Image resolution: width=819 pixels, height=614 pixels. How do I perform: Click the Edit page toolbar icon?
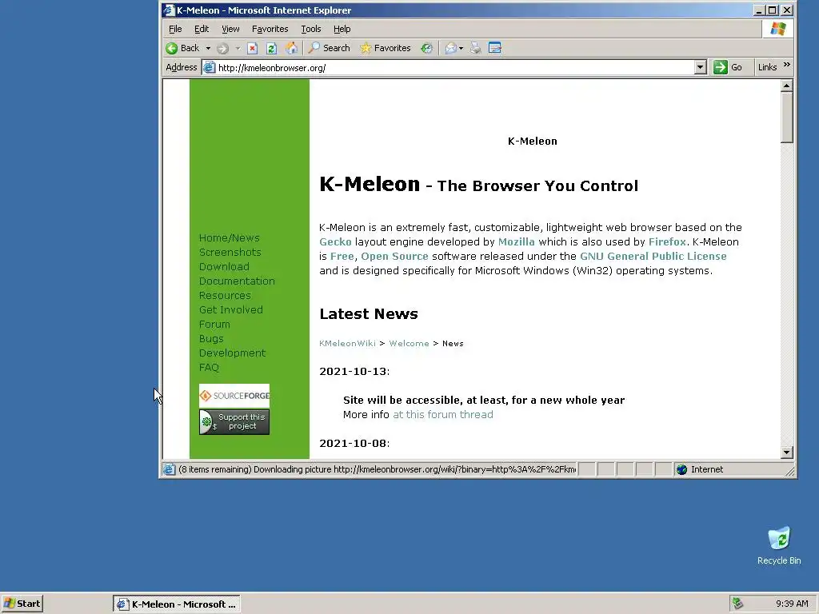pyautogui.click(x=494, y=48)
